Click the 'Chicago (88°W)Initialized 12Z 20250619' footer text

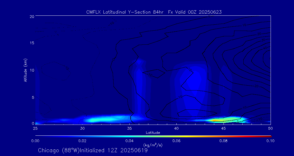pos(93,150)
